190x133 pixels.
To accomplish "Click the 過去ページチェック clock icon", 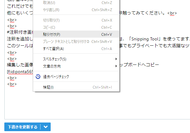I will (x=38, y=77).
